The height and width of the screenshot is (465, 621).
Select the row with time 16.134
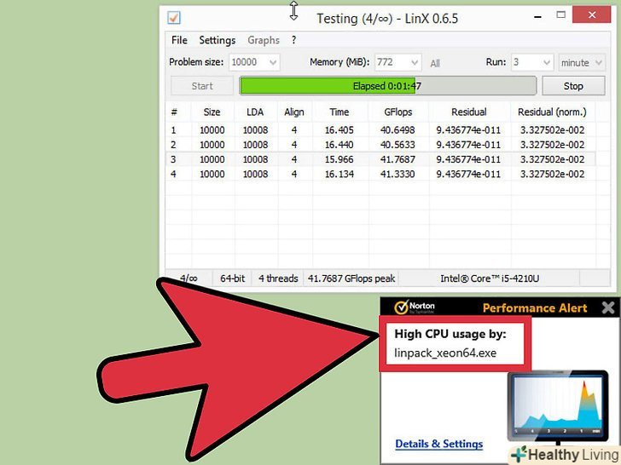coord(380,174)
